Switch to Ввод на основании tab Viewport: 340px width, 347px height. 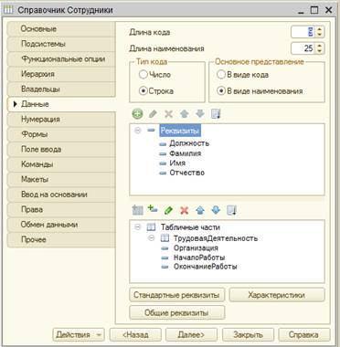click(61, 195)
